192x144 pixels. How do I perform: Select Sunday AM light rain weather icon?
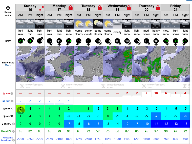click(20, 24)
